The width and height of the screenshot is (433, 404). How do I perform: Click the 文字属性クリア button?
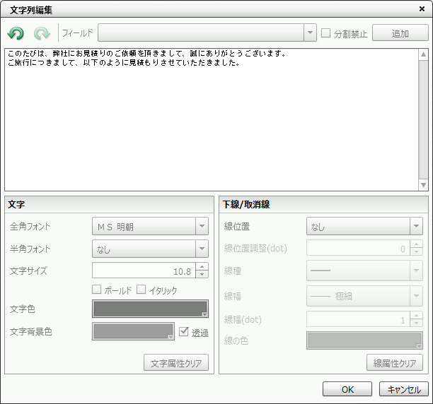tap(176, 362)
